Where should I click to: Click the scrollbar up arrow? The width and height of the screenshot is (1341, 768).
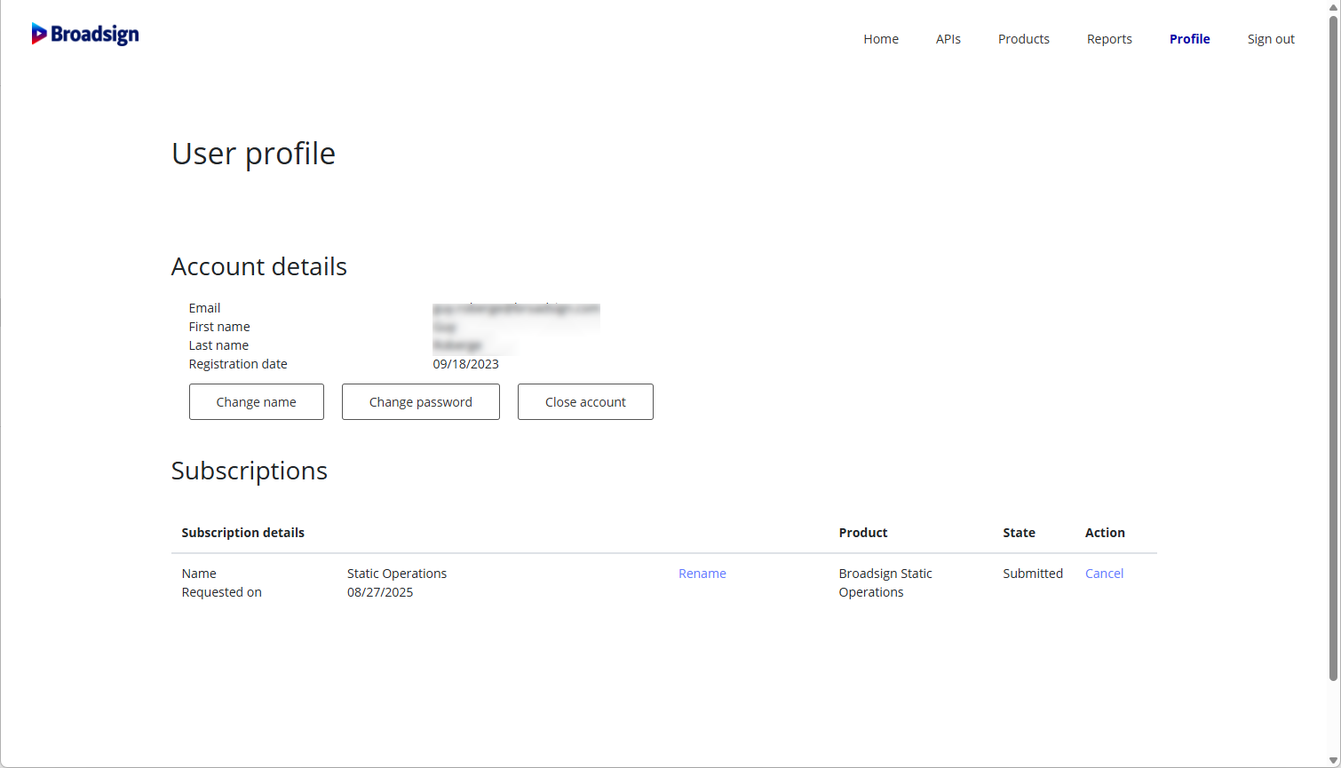coord(1333,6)
